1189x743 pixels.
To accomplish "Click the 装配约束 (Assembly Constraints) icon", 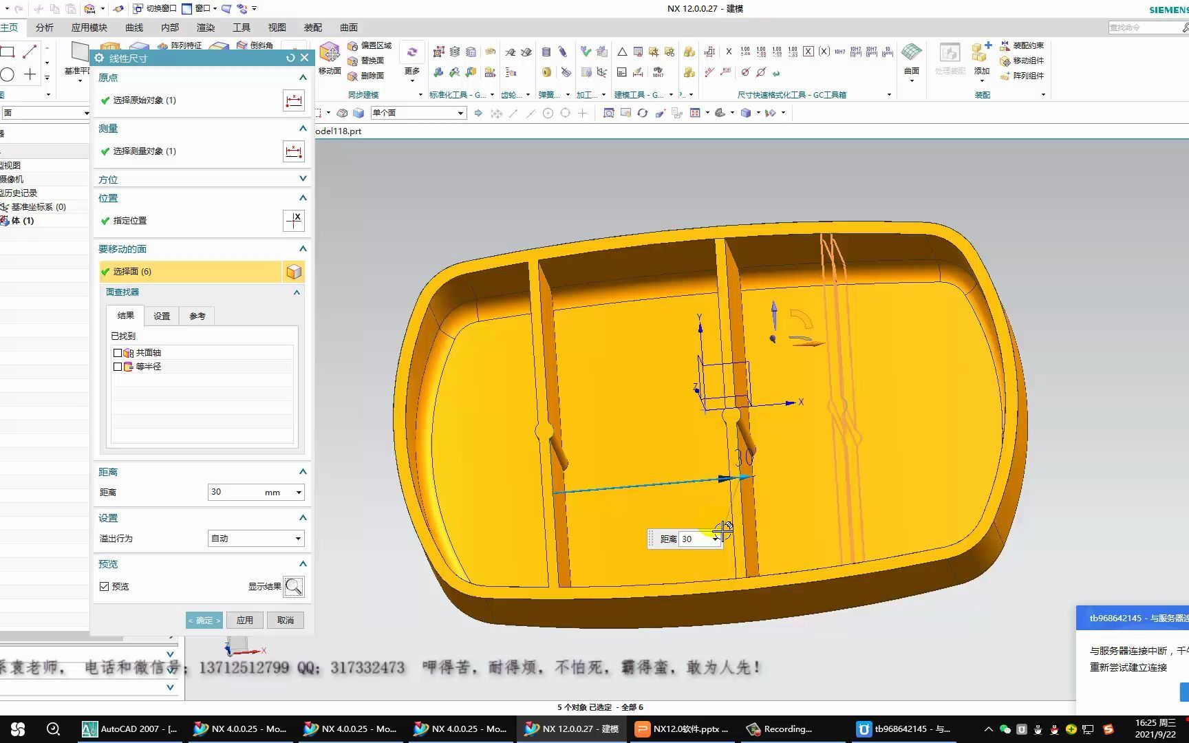I will tap(1006, 45).
